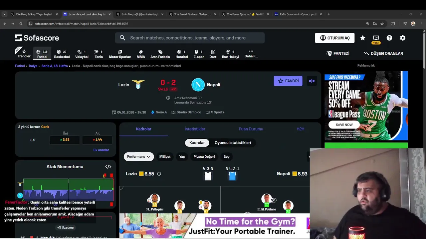Image resolution: width=426 pixels, height=239 pixels.
Task: Click Stadio Olimpico venue info
Action: pyautogui.click(x=186, y=112)
